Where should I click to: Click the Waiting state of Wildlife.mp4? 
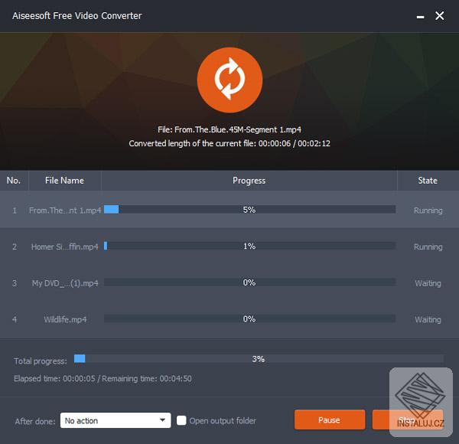coord(428,319)
